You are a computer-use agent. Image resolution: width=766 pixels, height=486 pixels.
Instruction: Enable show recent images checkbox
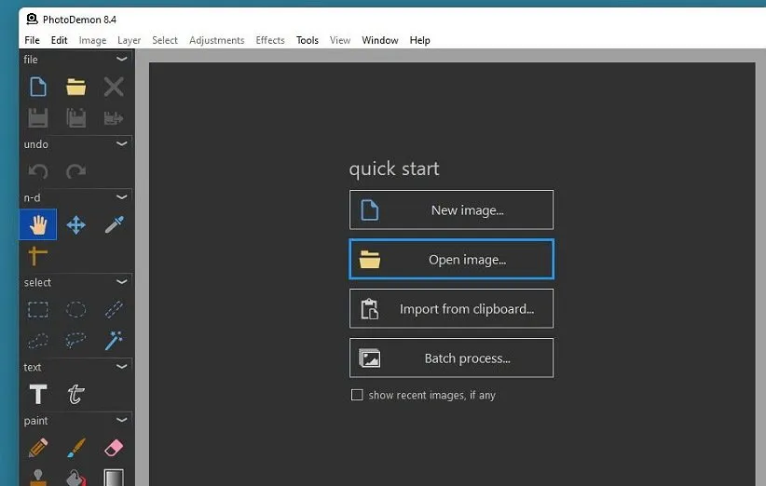(x=356, y=395)
